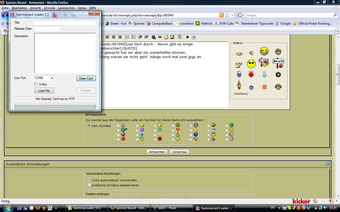Click the Antworten submit button
This screenshot has height=212, width=340.
(157, 152)
